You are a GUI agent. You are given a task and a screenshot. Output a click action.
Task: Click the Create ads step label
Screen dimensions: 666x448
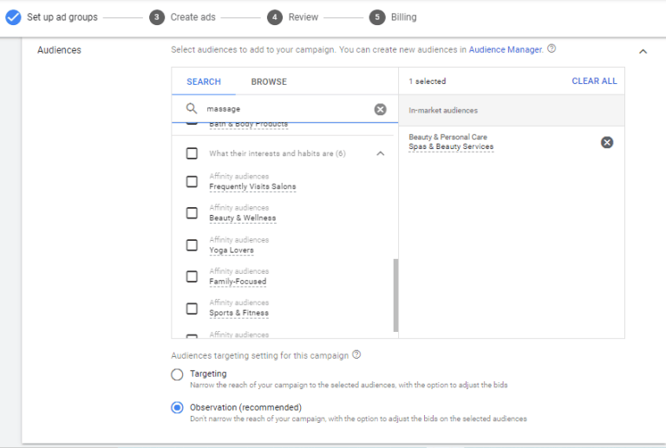point(193,17)
